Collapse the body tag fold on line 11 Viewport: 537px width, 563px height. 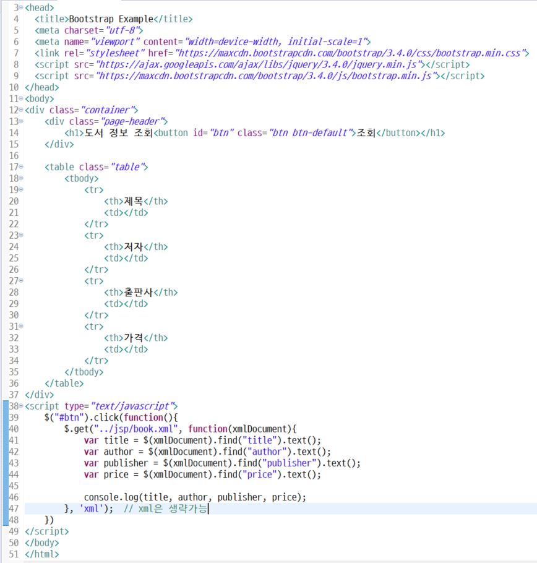click(x=21, y=98)
